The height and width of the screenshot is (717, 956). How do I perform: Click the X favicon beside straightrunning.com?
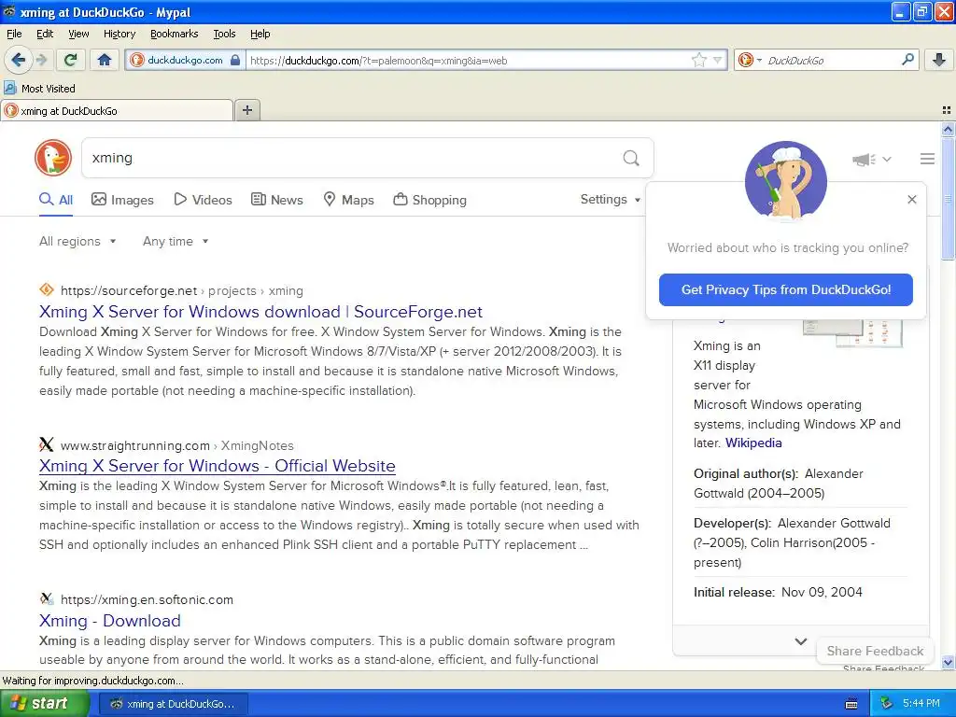pyautogui.click(x=47, y=443)
